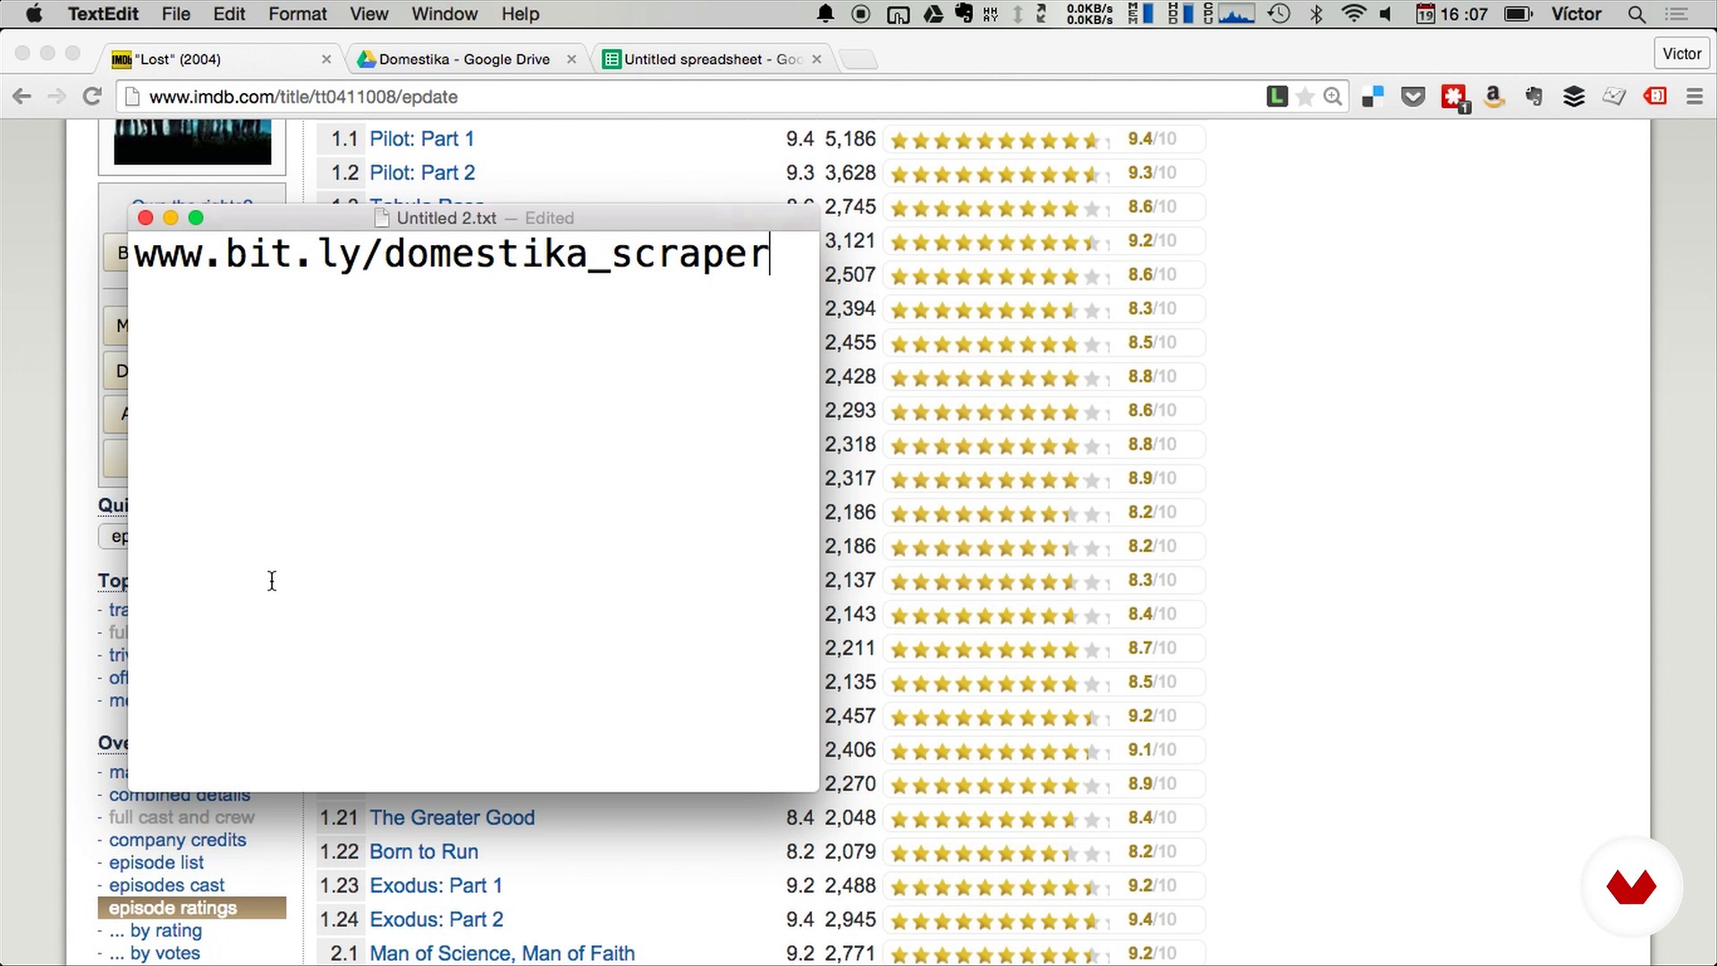Rate The Greater Good using star bar

tap(999, 819)
